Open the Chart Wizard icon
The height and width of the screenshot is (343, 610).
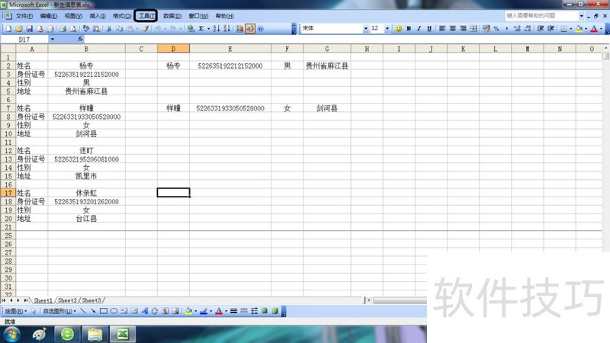[239, 28]
